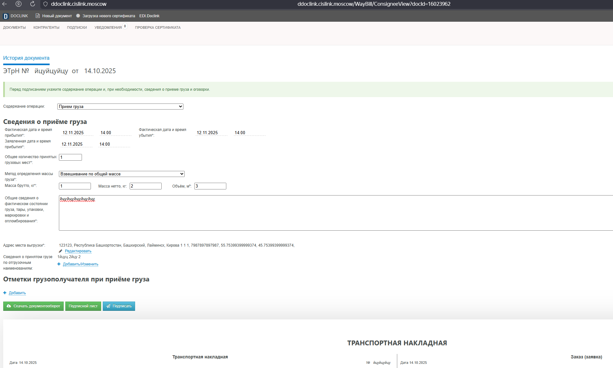Image resolution: width=613 pixels, height=368 pixels.
Task: Click cargo condition description textarea
Action: (x=336, y=213)
